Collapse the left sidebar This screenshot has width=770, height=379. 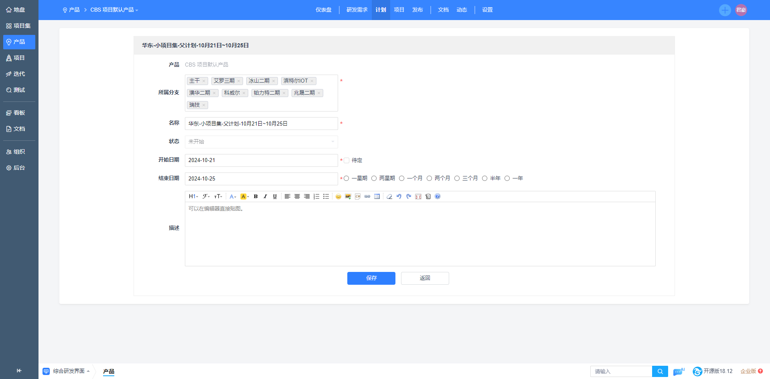[x=19, y=371]
